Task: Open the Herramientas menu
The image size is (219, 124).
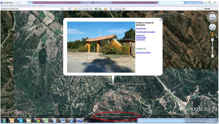Action: 25,5
